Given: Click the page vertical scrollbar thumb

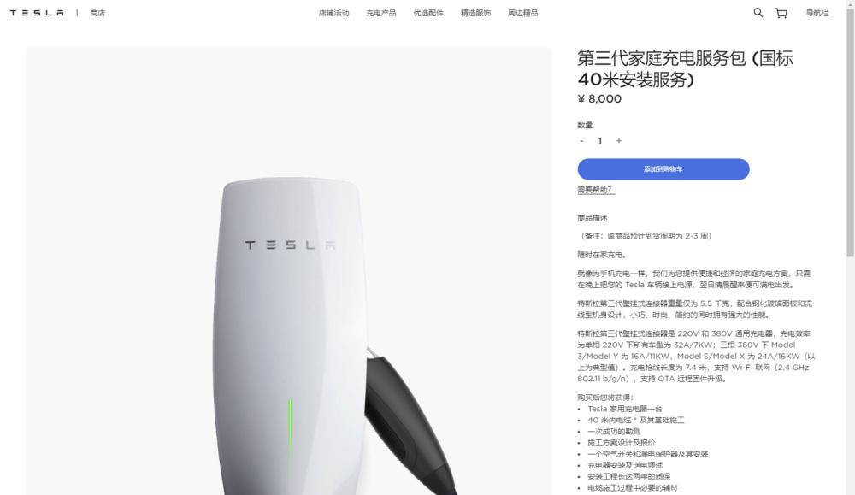Looking at the screenshot, I should click(x=850, y=131).
